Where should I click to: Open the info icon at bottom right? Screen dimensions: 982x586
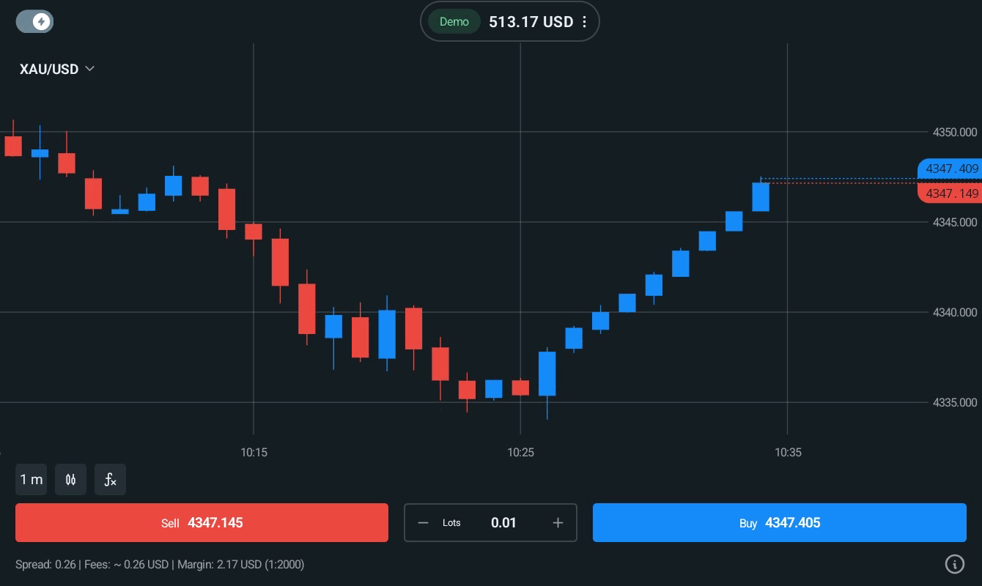point(954,564)
